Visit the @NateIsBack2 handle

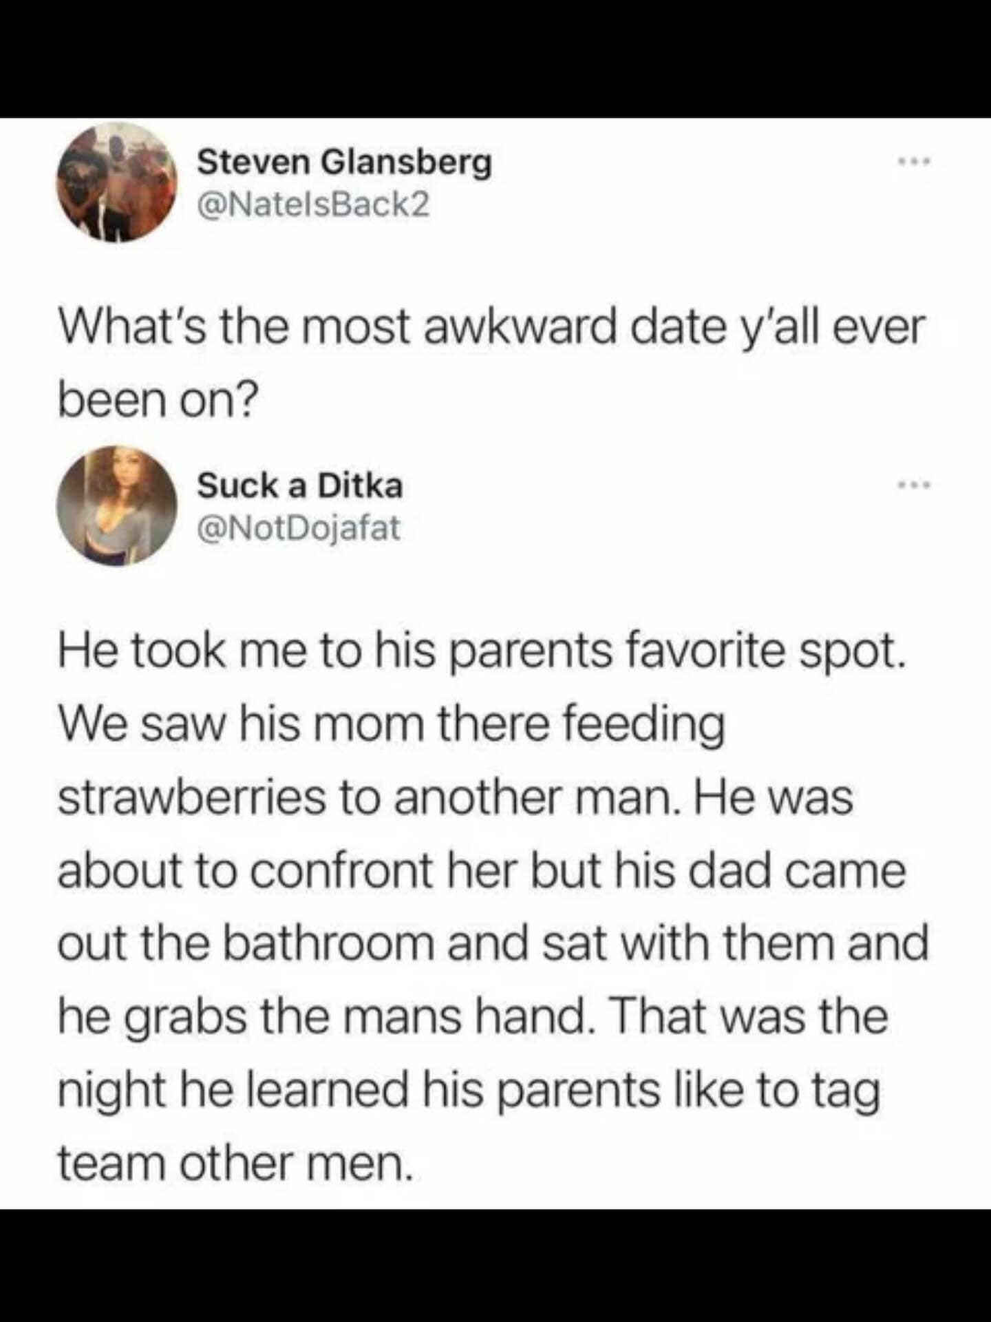point(313,204)
